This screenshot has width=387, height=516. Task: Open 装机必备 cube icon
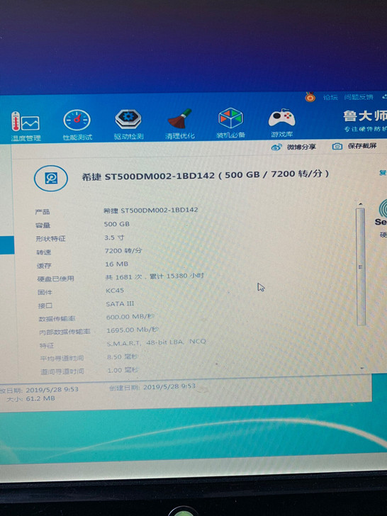click(x=230, y=123)
